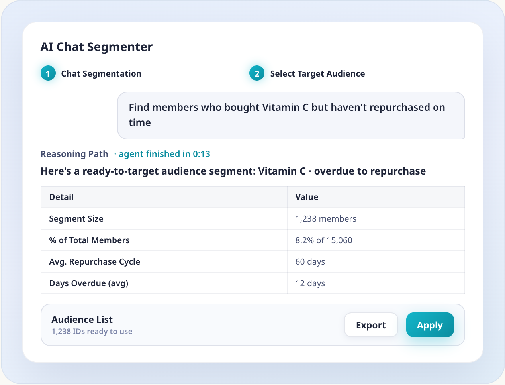Click the ready-to-target audience segment headline
Viewport: 505px width, 385px height.
[x=233, y=171]
